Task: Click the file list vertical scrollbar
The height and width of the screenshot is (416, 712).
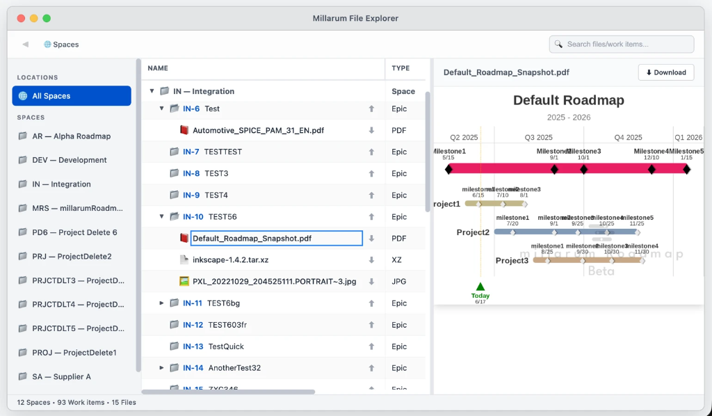Action: click(x=428, y=152)
